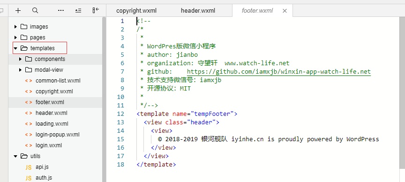Viewport: 405px width, 182px height.
Task: Click the wxml icon beside loading.wxml
Action: tap(29, 124)
